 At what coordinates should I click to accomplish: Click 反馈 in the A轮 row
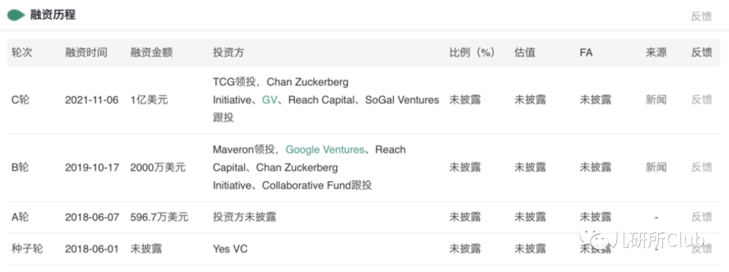[701, 217]
